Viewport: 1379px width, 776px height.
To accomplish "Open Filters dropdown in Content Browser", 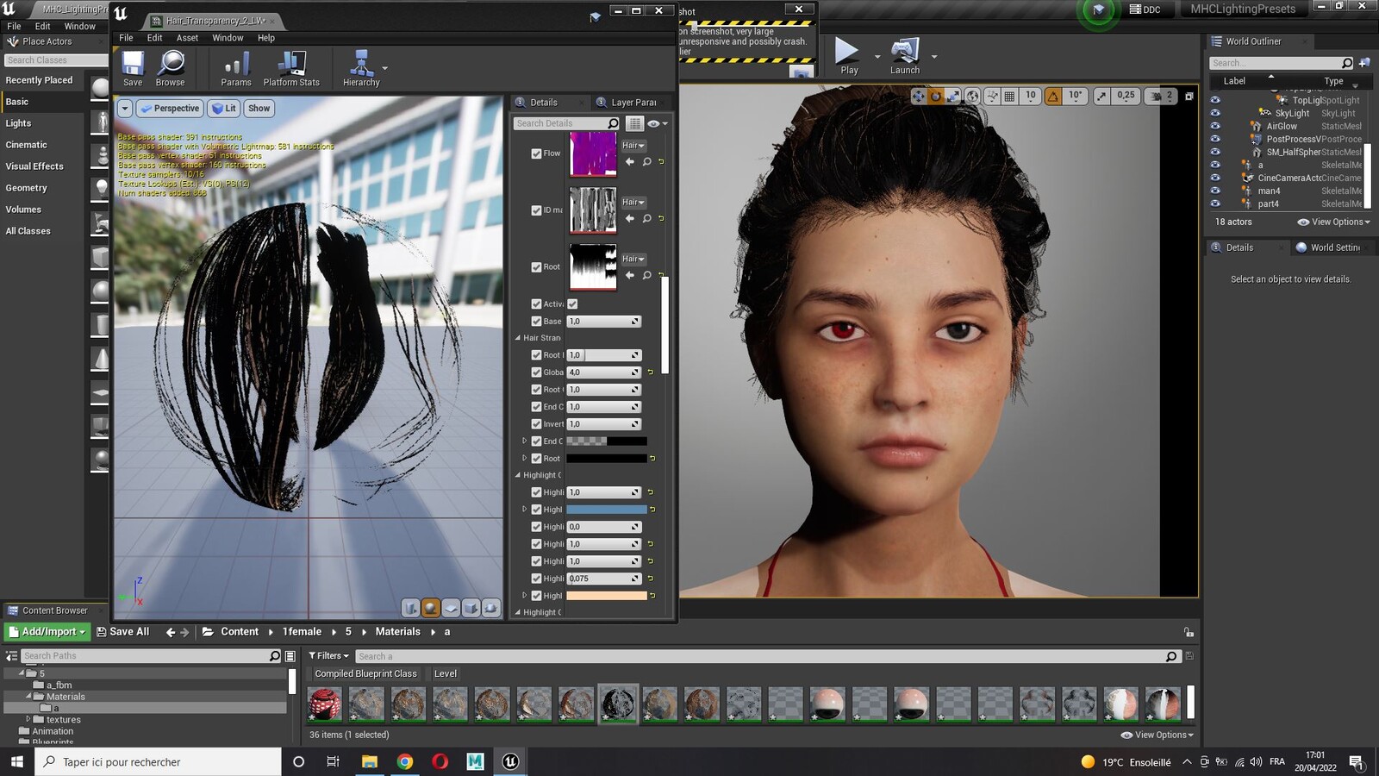I will pos(328,656).
